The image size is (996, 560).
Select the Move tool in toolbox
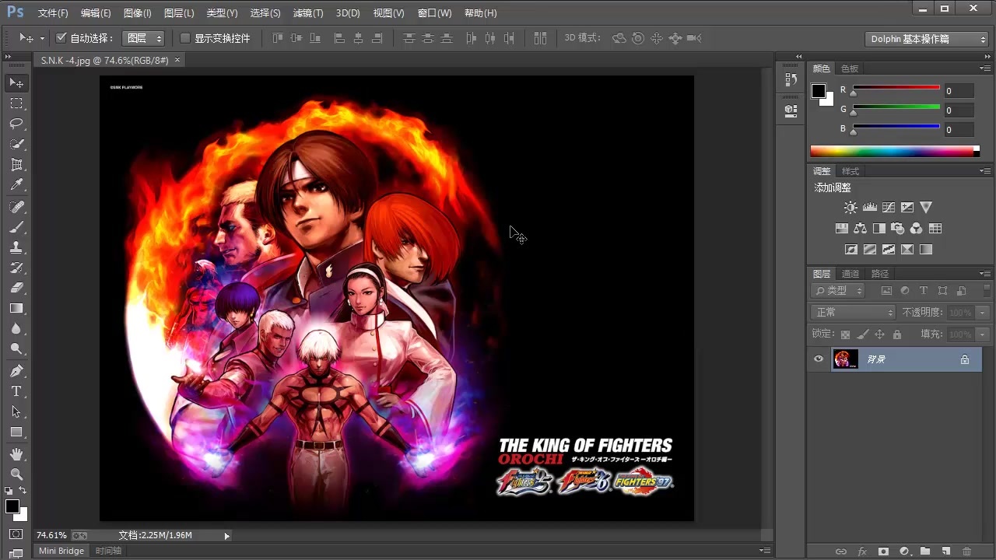pyautogui.click(x=16, y=82)
